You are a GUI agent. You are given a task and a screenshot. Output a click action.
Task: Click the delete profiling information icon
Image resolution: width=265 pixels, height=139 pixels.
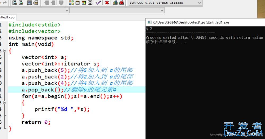[122, 3]
